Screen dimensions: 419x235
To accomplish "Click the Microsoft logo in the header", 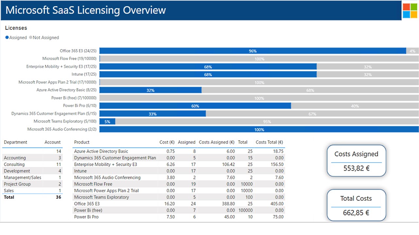I will pos(410,10).
